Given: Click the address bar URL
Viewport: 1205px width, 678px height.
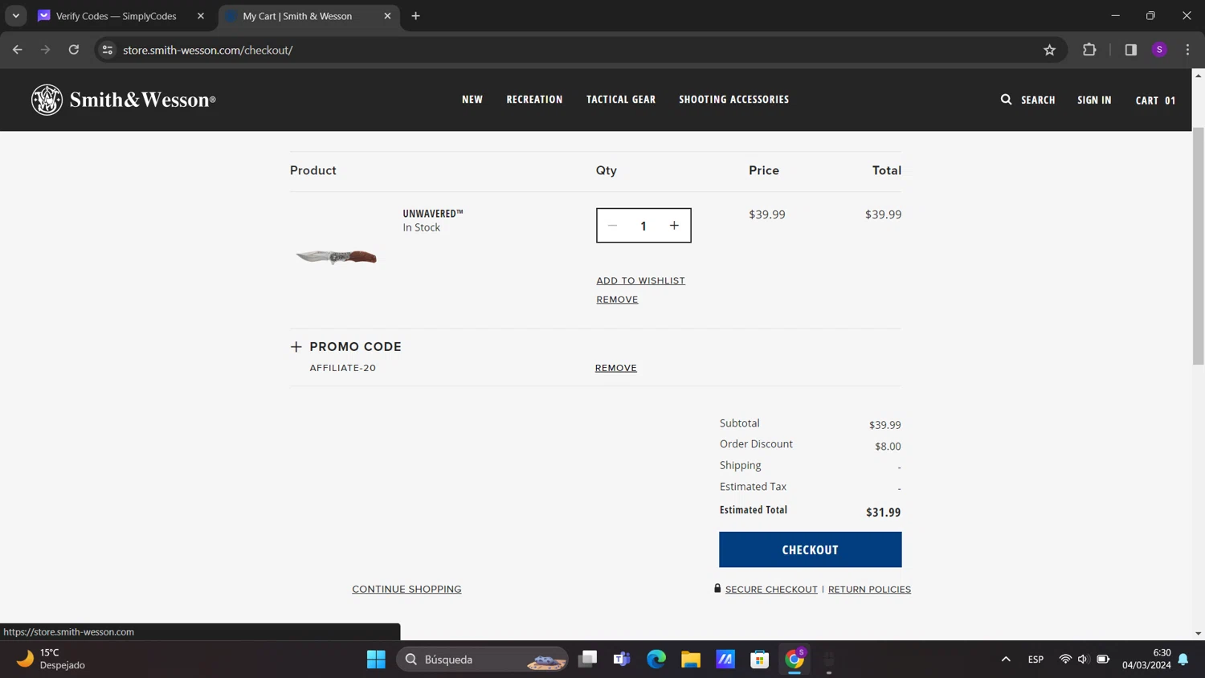Looking at the screenshot, I should (x=207, y=50).
